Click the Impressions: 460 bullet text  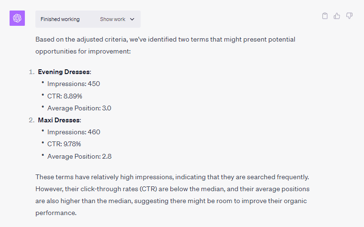tap(74, 132)
